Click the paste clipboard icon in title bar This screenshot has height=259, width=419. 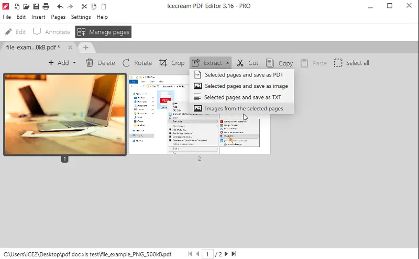click(x=104, y=6)
